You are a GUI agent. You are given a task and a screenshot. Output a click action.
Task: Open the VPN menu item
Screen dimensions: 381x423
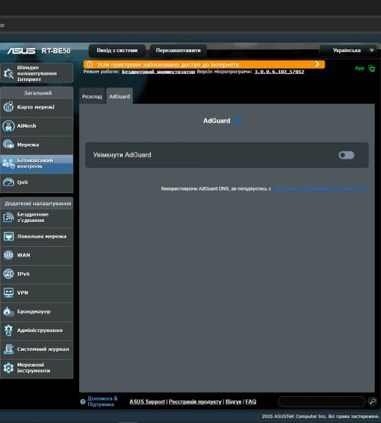(37, 293)
